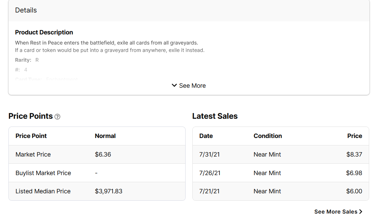
Task: Select the Buylist Market Price row
Action: [43, 173]
